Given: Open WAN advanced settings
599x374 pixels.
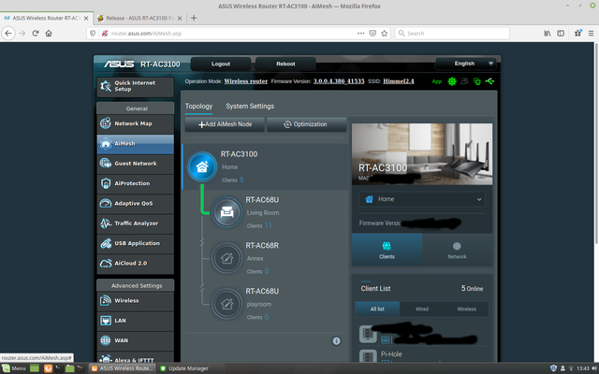Looking at the screenshot, I should pos(135,340).
